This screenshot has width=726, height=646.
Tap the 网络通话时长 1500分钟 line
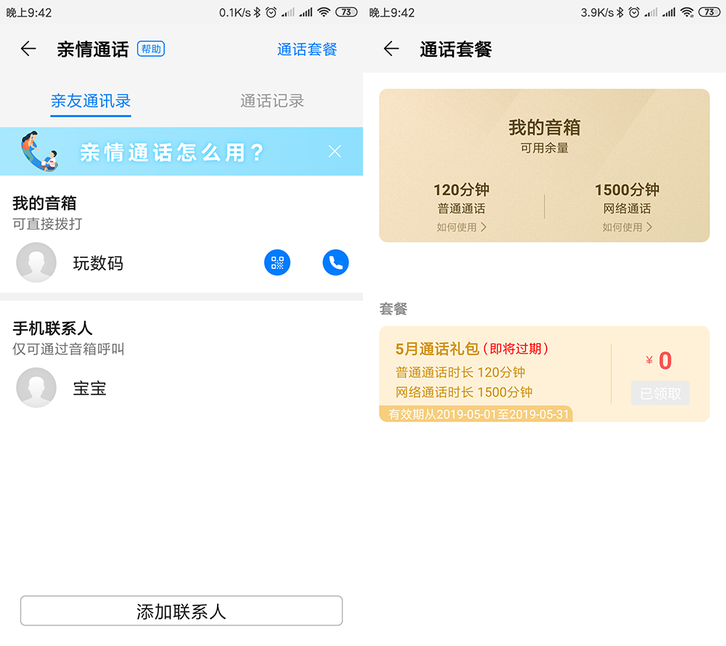click(x=464, y=392)
